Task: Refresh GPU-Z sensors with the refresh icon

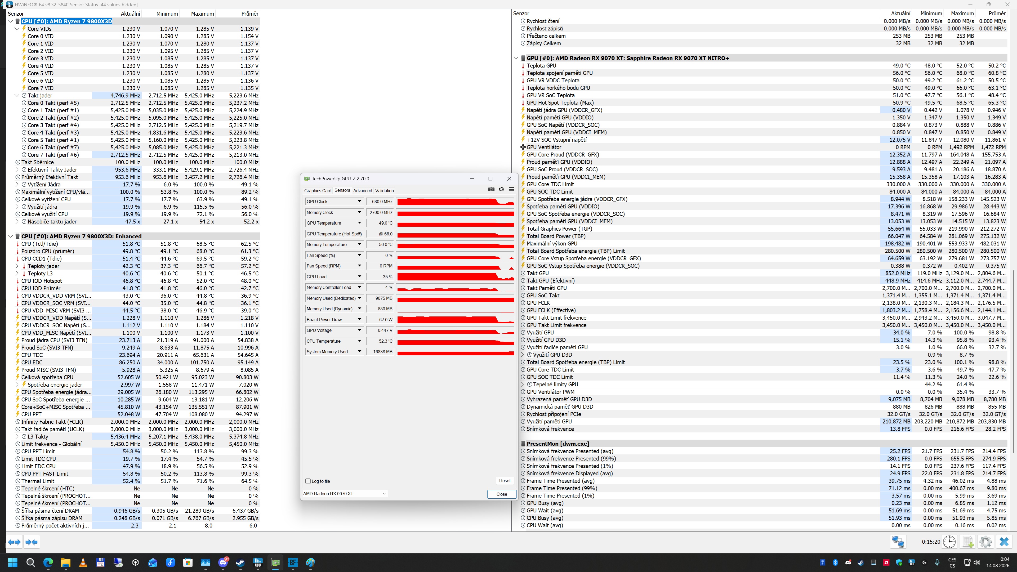Action: pyautogui.click(x=501, y=190)
